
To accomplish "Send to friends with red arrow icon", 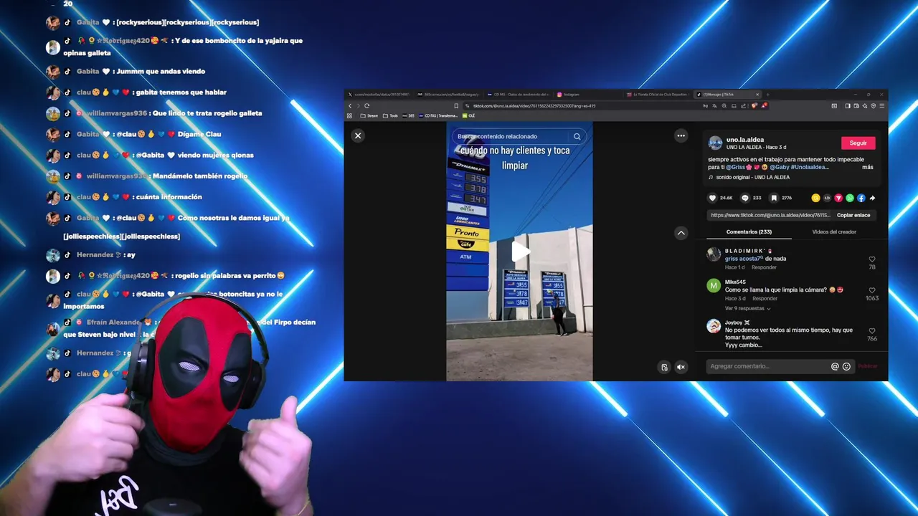I will (x=838, y=198).
